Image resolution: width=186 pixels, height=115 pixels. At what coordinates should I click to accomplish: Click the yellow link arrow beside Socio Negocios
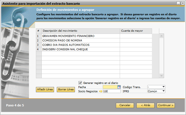101,91
